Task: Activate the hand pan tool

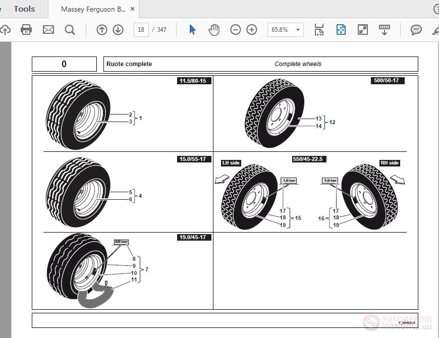Action: click(214, 30)
